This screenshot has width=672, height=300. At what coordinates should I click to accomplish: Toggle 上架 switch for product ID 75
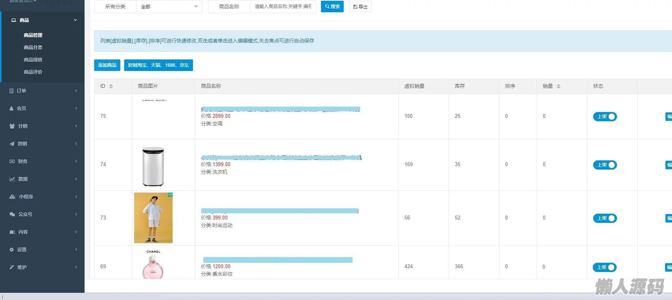coord(605,117)
